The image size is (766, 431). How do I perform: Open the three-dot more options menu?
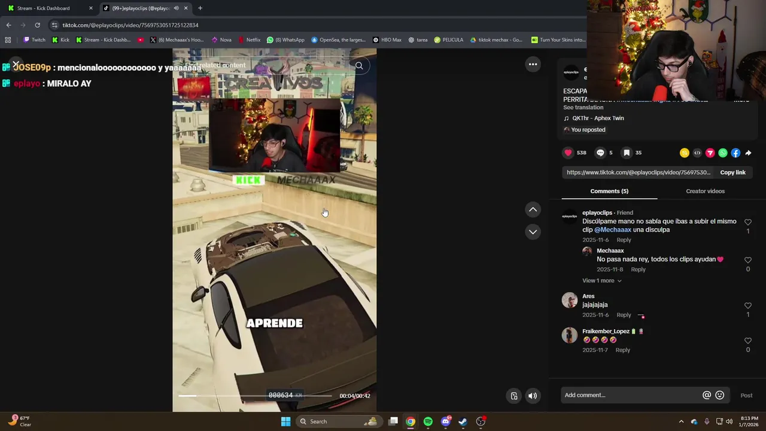click(x=533, y=64)
